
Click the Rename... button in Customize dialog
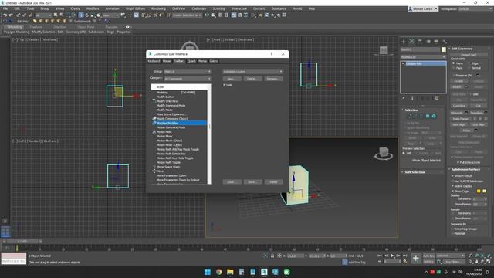click(273, 79)
